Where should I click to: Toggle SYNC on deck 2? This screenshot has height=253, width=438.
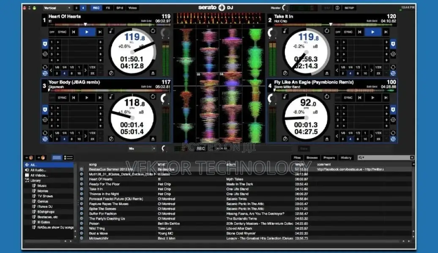(348, 32)
